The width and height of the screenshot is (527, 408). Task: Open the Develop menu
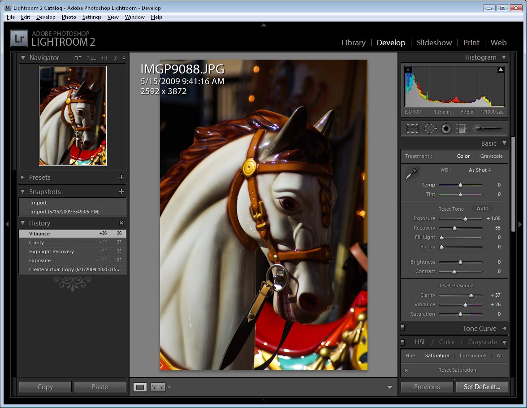tap(46, 17)
